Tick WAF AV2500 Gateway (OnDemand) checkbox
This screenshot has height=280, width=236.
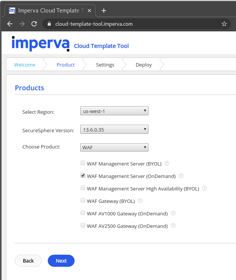tap(83, 226)
